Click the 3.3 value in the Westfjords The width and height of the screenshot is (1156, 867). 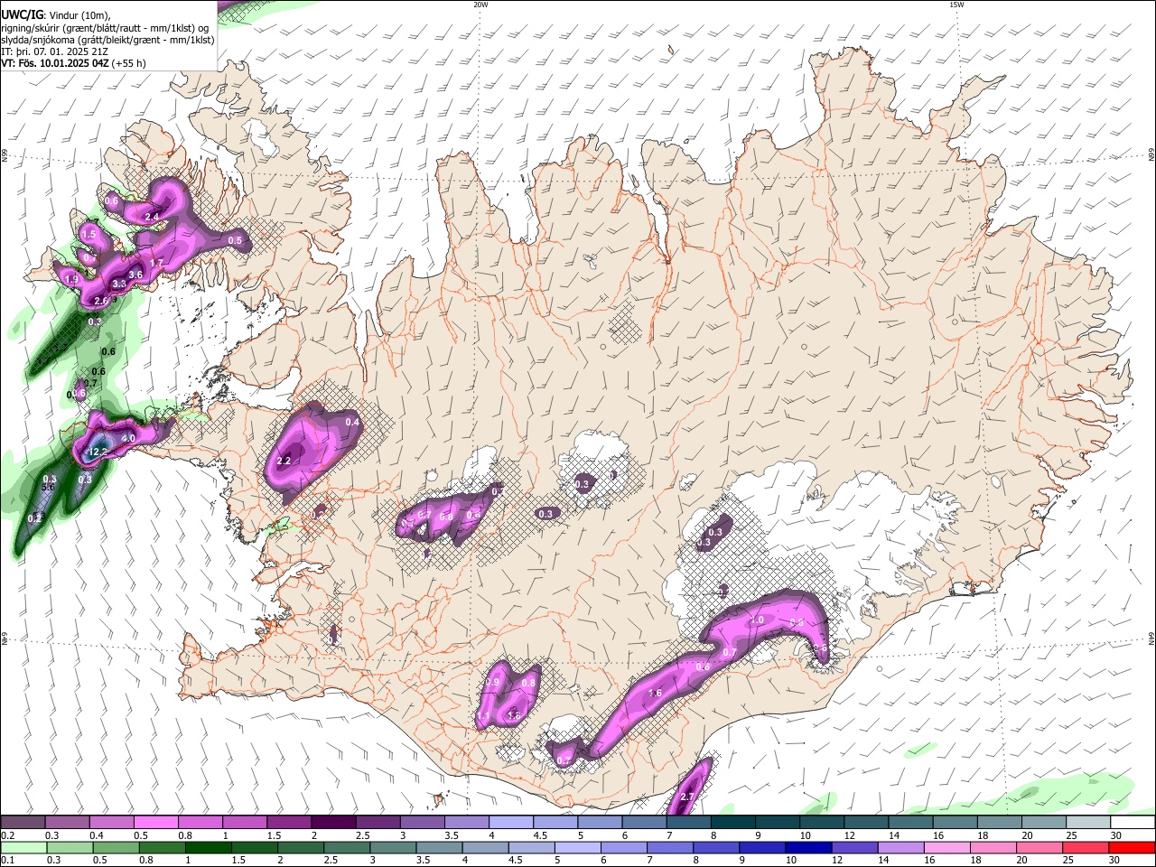pyautogui.click(x=118, y=284)
